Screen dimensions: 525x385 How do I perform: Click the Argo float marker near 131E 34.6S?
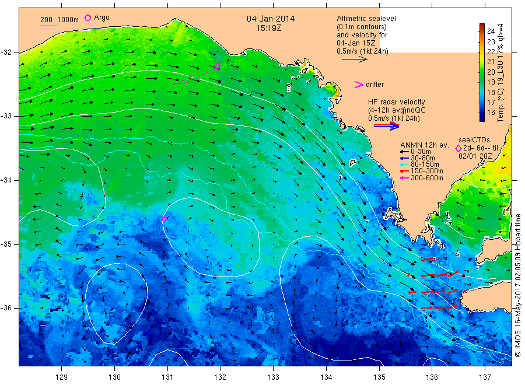coord(164,219)
